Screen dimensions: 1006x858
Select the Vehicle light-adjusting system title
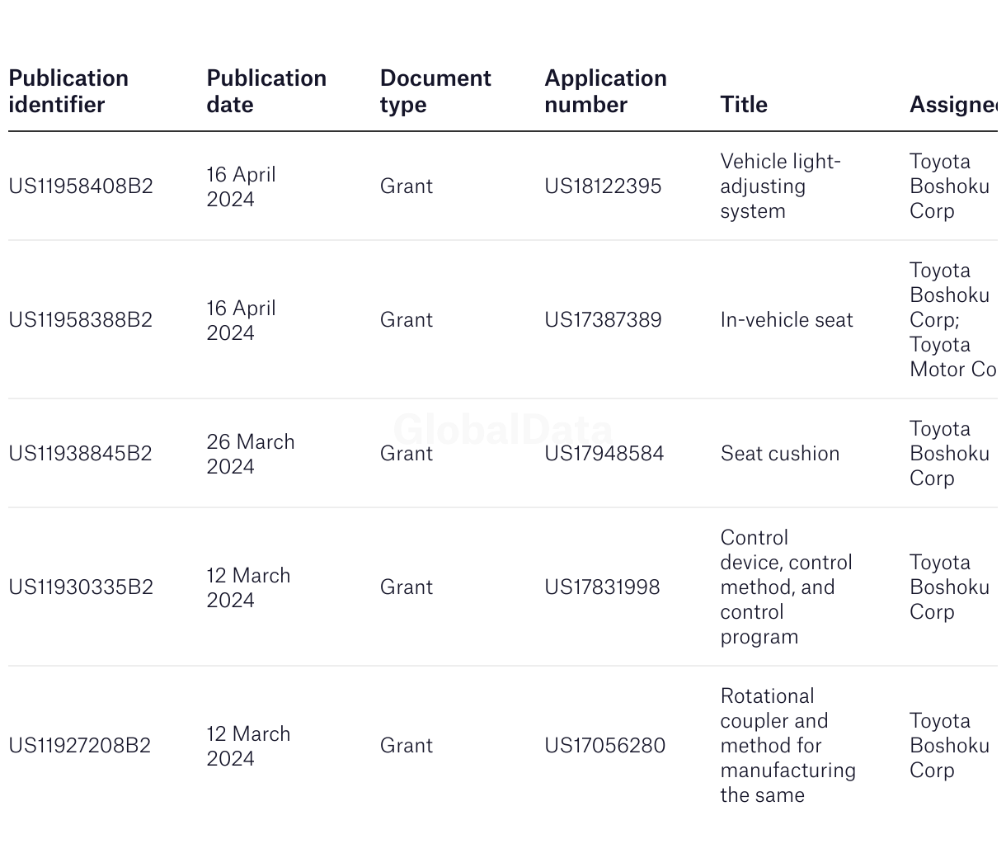click(x=780, y=186)
